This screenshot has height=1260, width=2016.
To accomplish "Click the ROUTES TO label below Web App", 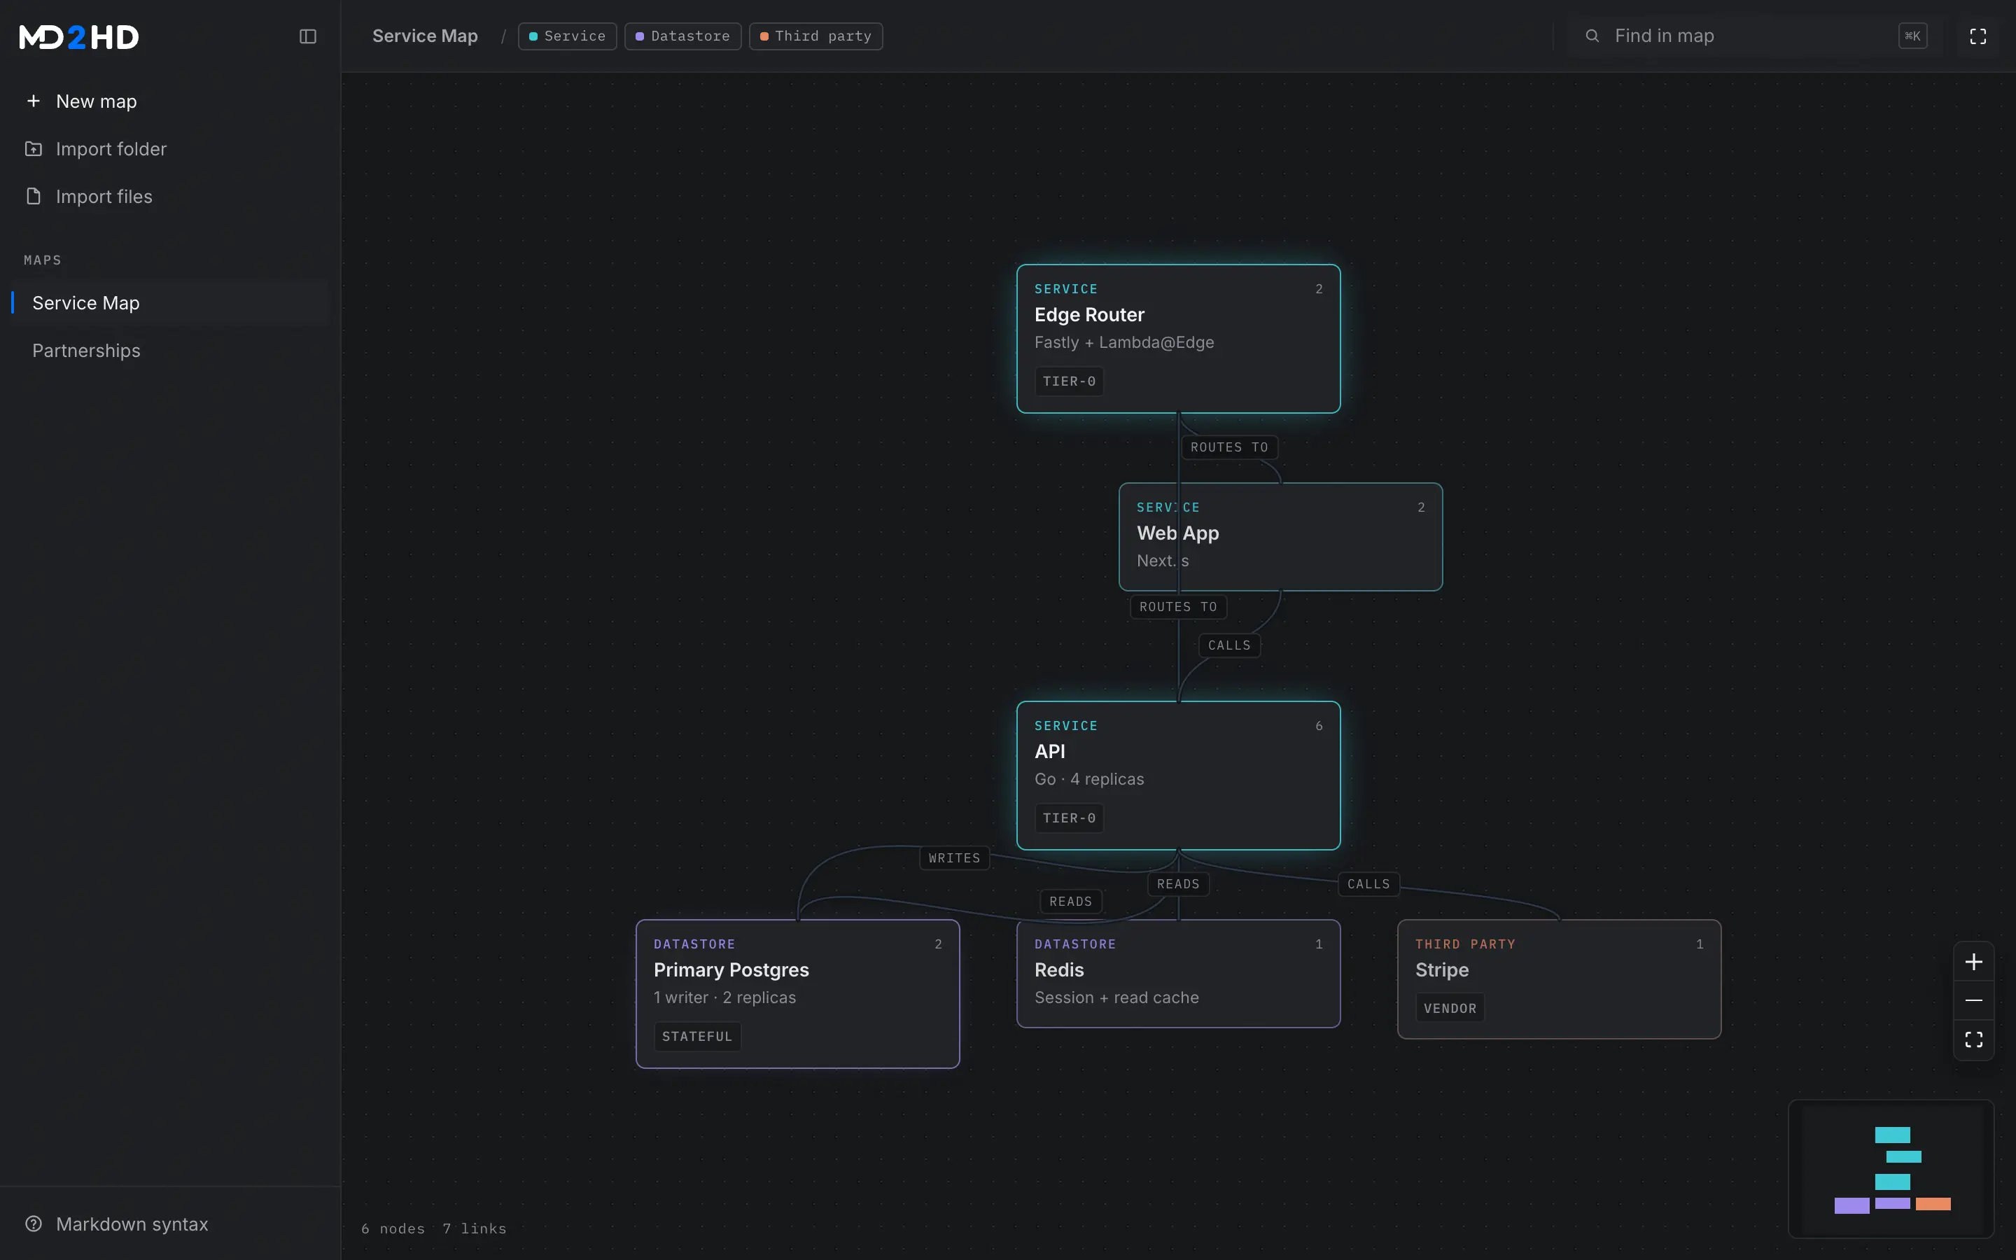I will click(1178, 605).
